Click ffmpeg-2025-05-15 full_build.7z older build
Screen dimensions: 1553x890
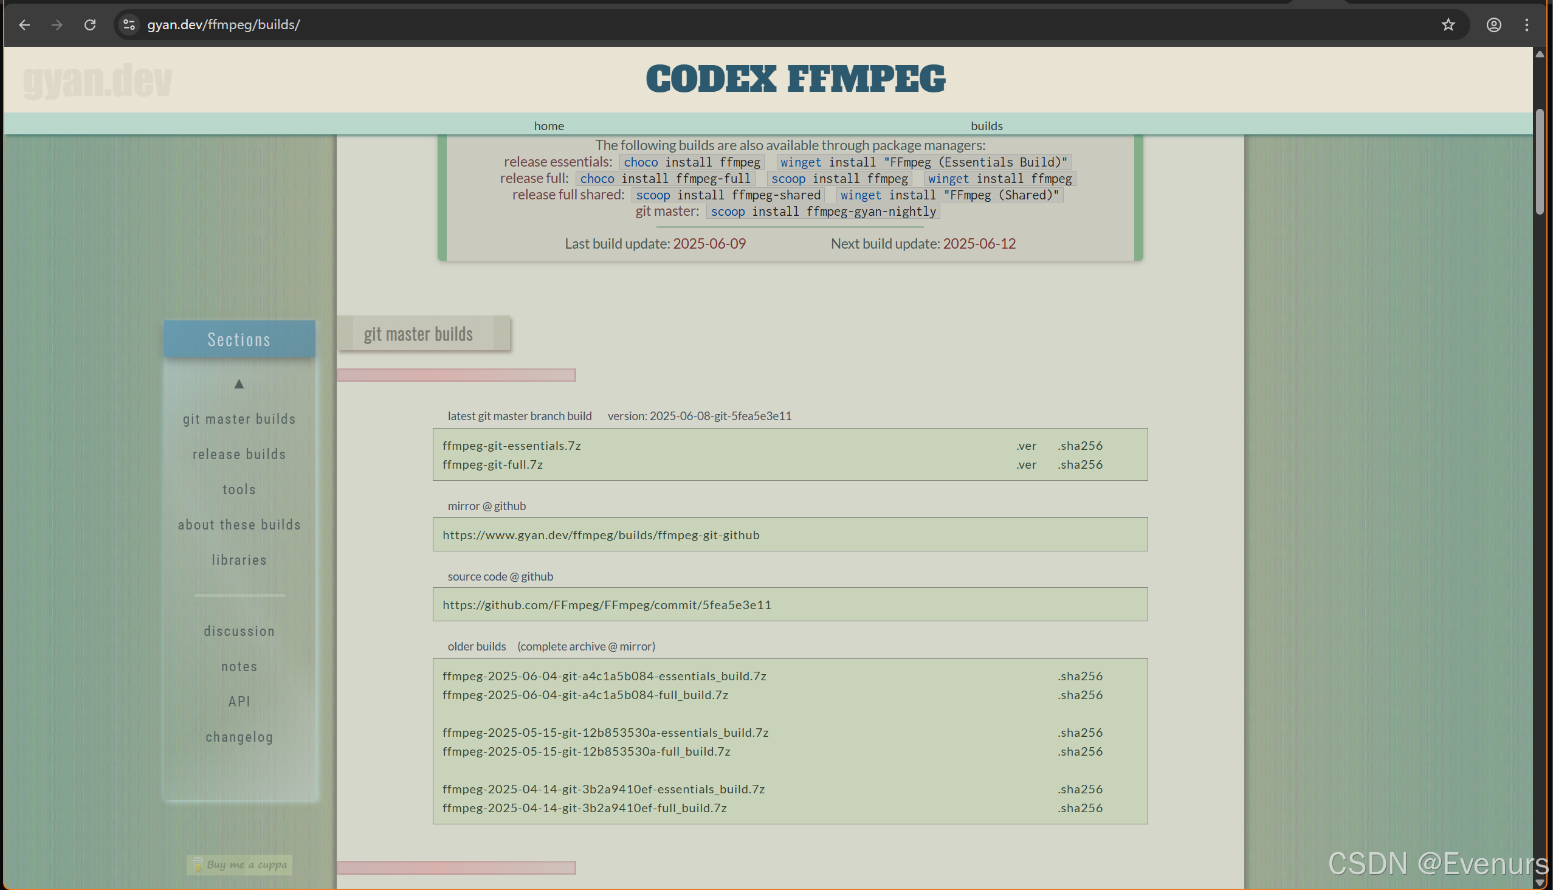586,751
